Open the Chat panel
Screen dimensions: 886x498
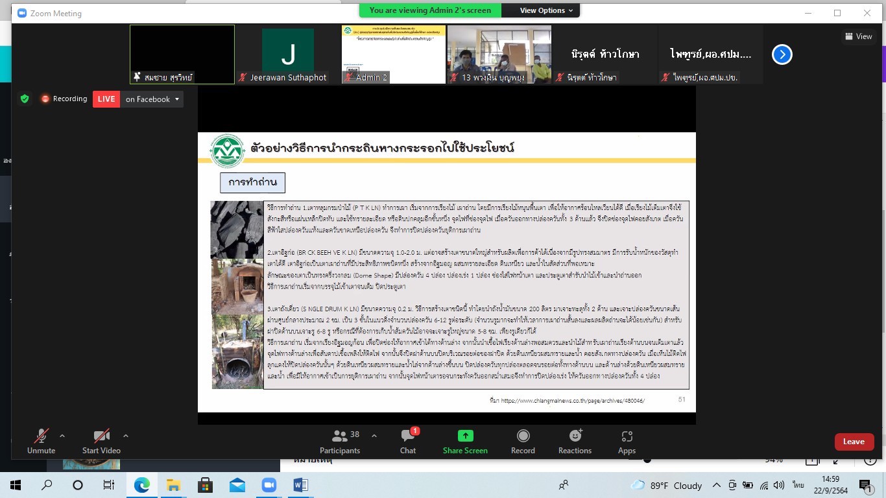pyautogui.click(x=408, y=441)
